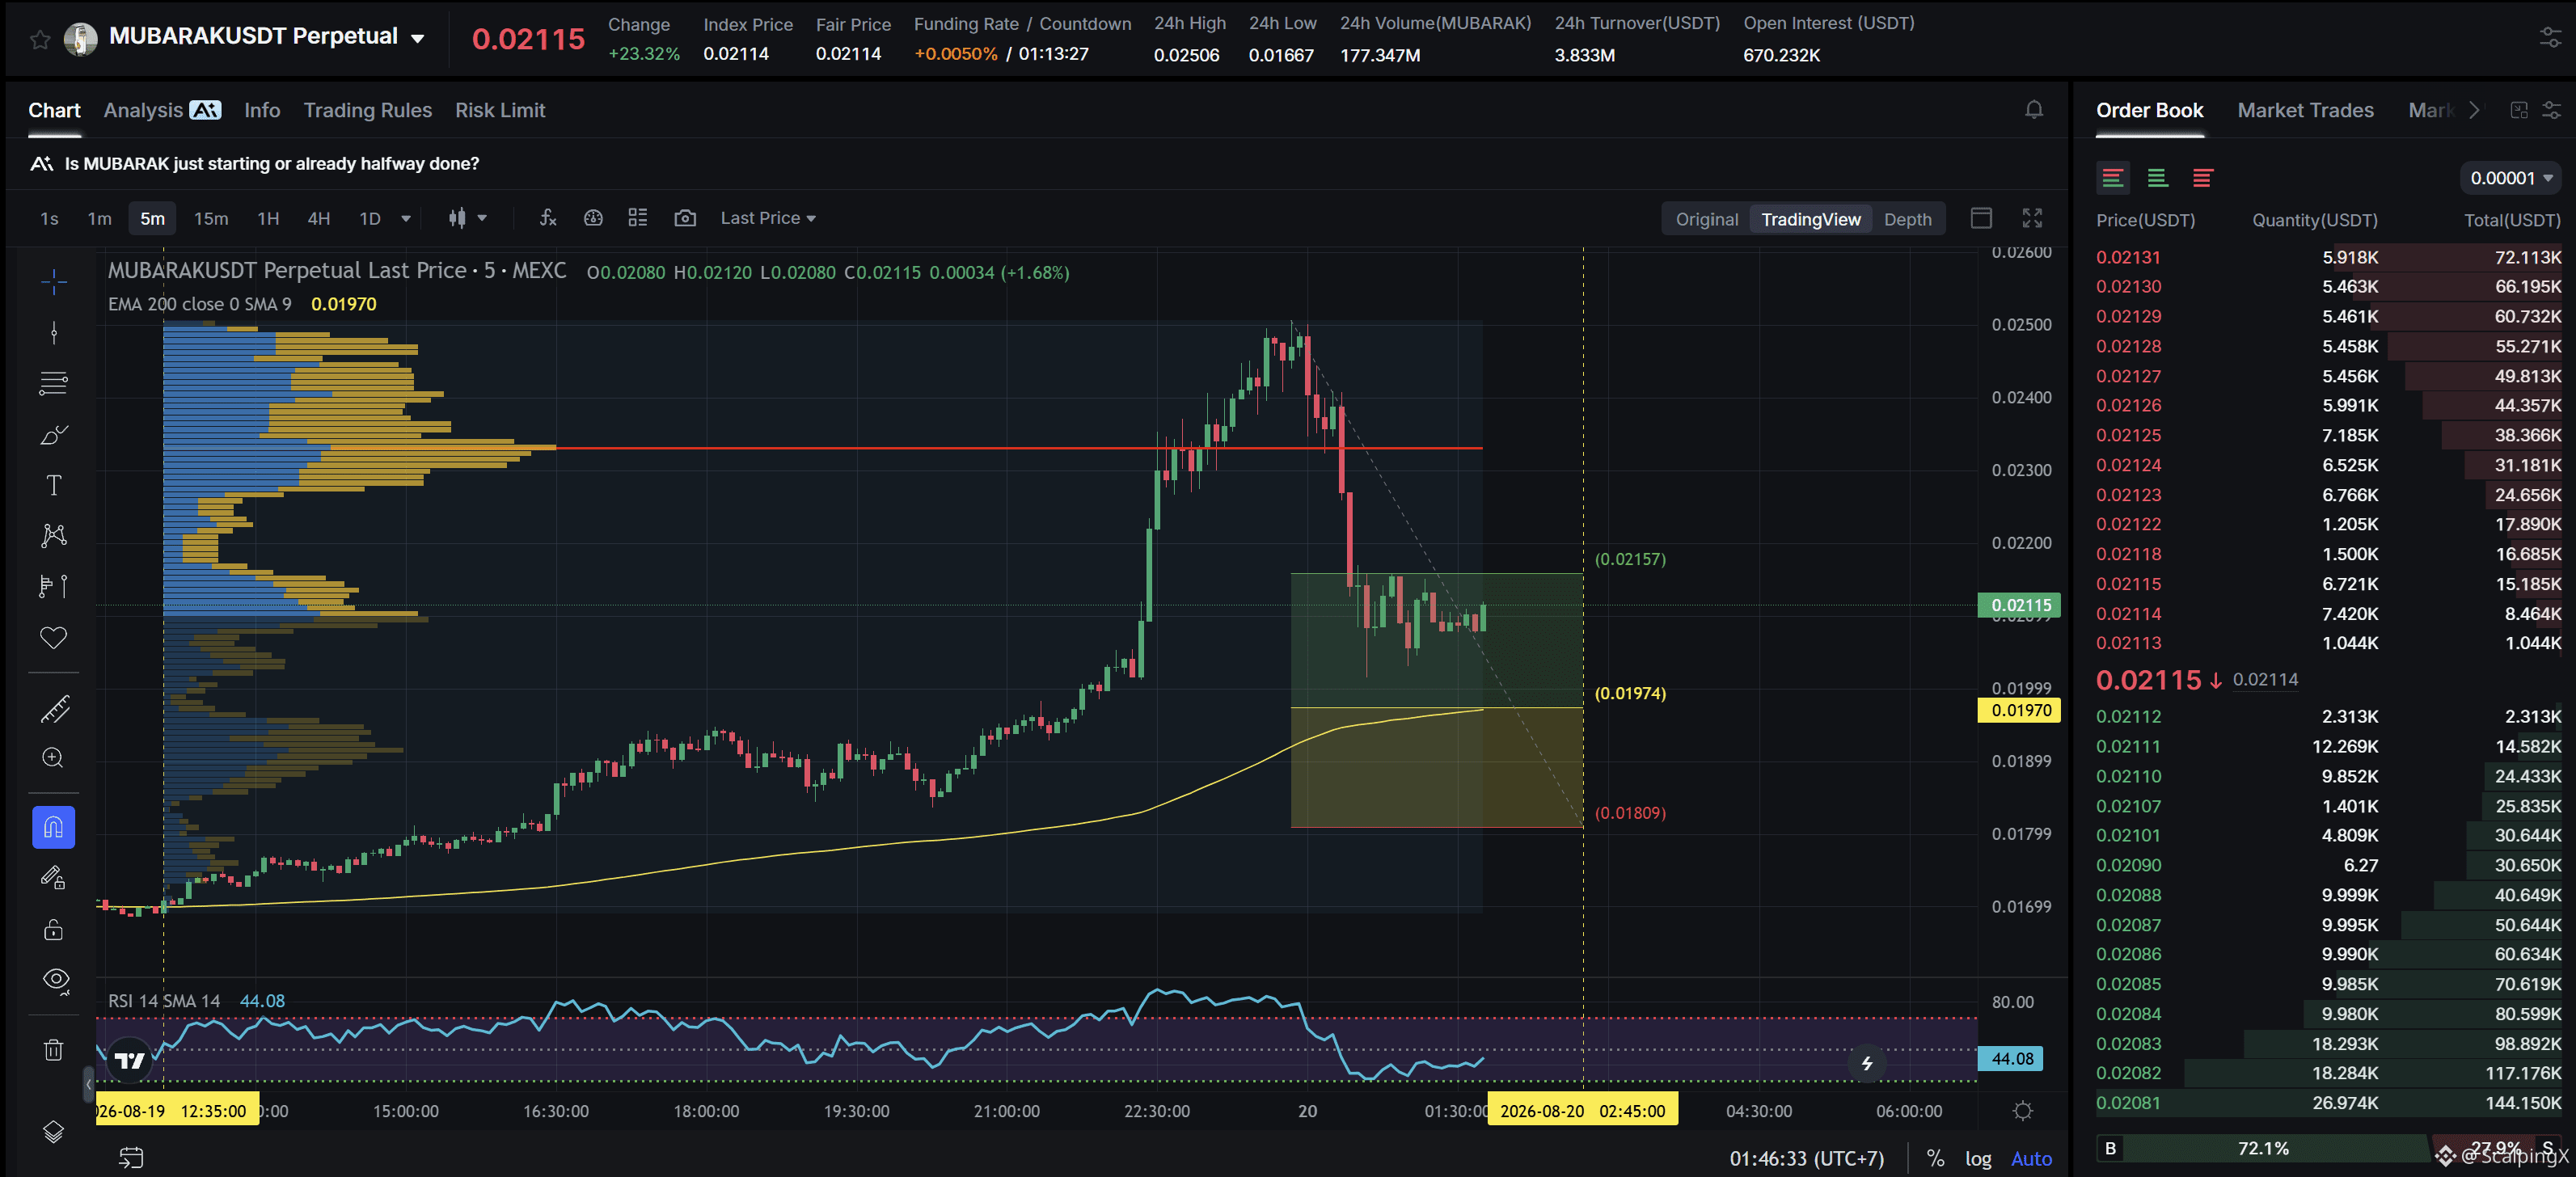Expand more timeframe options after 1D

(x=406, y=218)
